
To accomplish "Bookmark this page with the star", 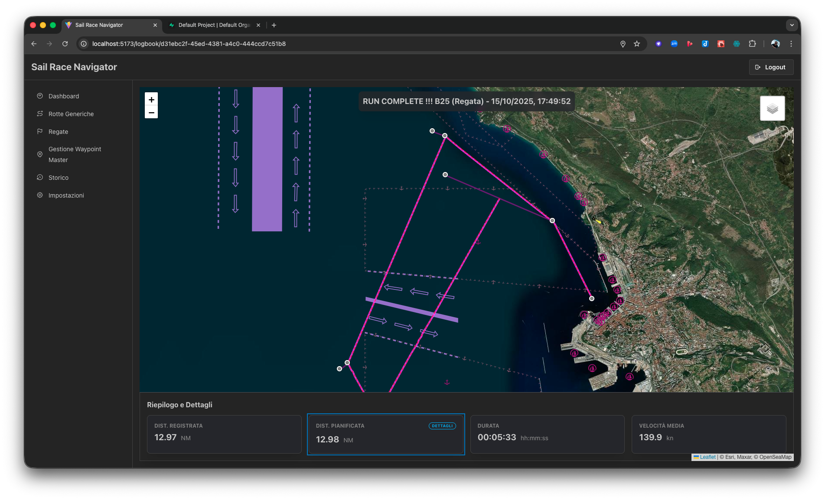I will 637,44.
